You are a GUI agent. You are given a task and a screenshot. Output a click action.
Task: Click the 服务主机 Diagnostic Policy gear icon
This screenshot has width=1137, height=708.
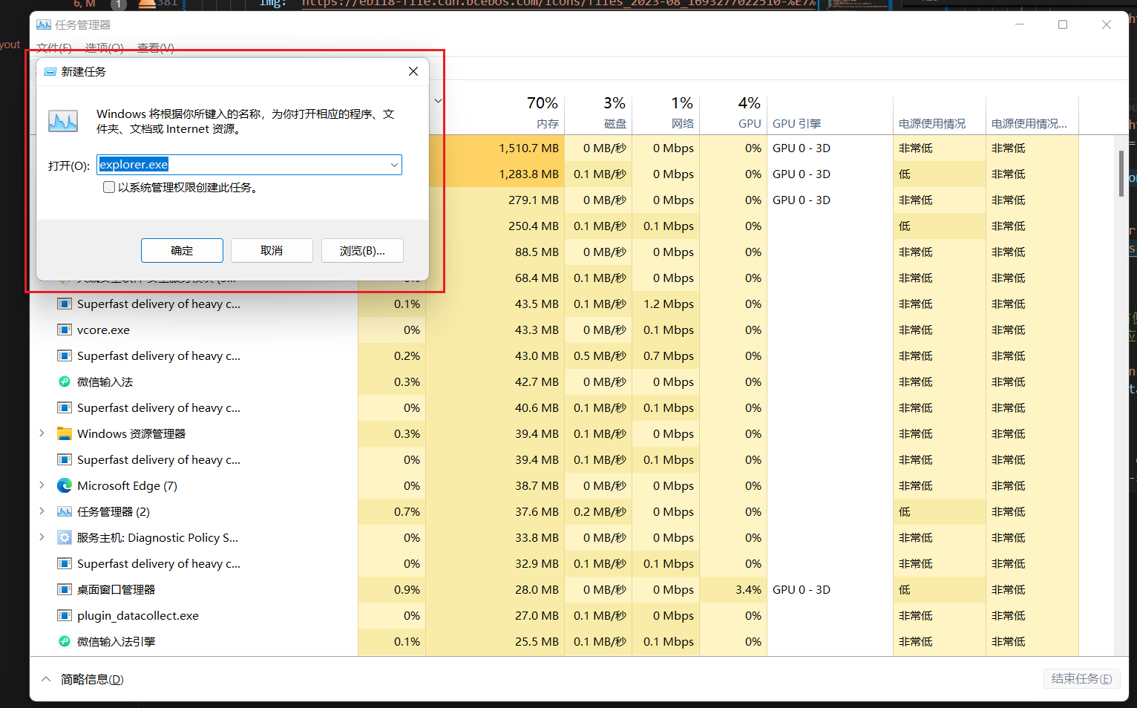[65, 537]
